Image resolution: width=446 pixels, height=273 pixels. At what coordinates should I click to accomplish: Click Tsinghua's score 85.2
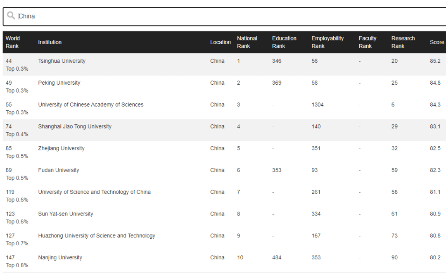coord(435,61)
